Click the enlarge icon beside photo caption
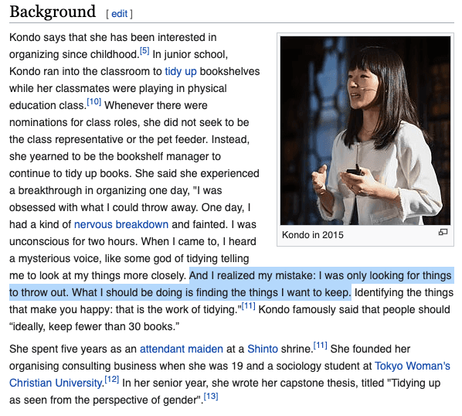Viewport: 462px width, 416px height. coord(443,232)
